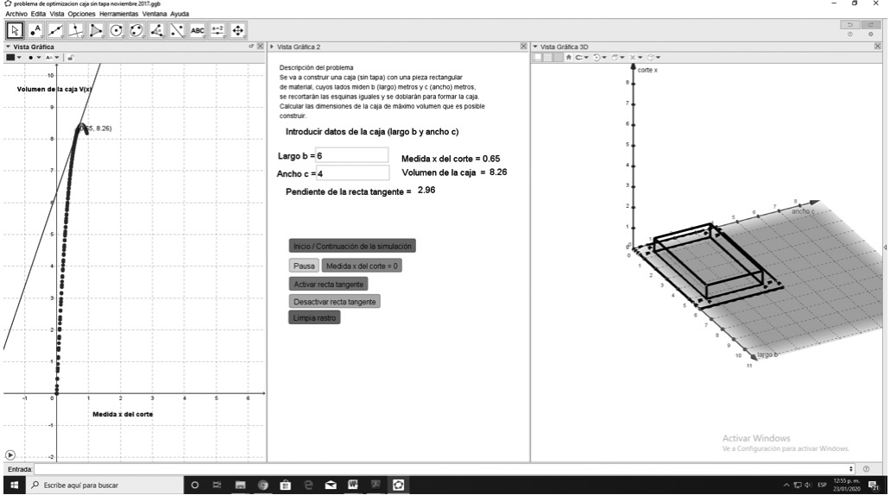Select the Move arrow tool
The width and height of the screenshot is (890, 495).
[15, 31]
